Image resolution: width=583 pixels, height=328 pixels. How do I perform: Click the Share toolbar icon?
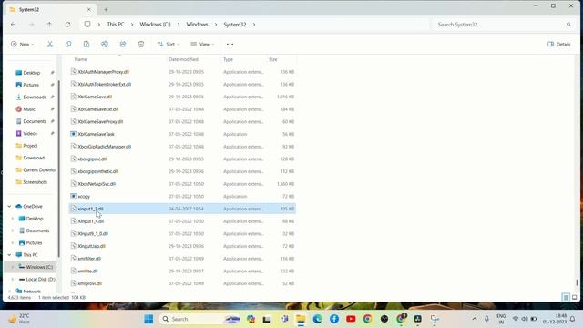point(123,45)
